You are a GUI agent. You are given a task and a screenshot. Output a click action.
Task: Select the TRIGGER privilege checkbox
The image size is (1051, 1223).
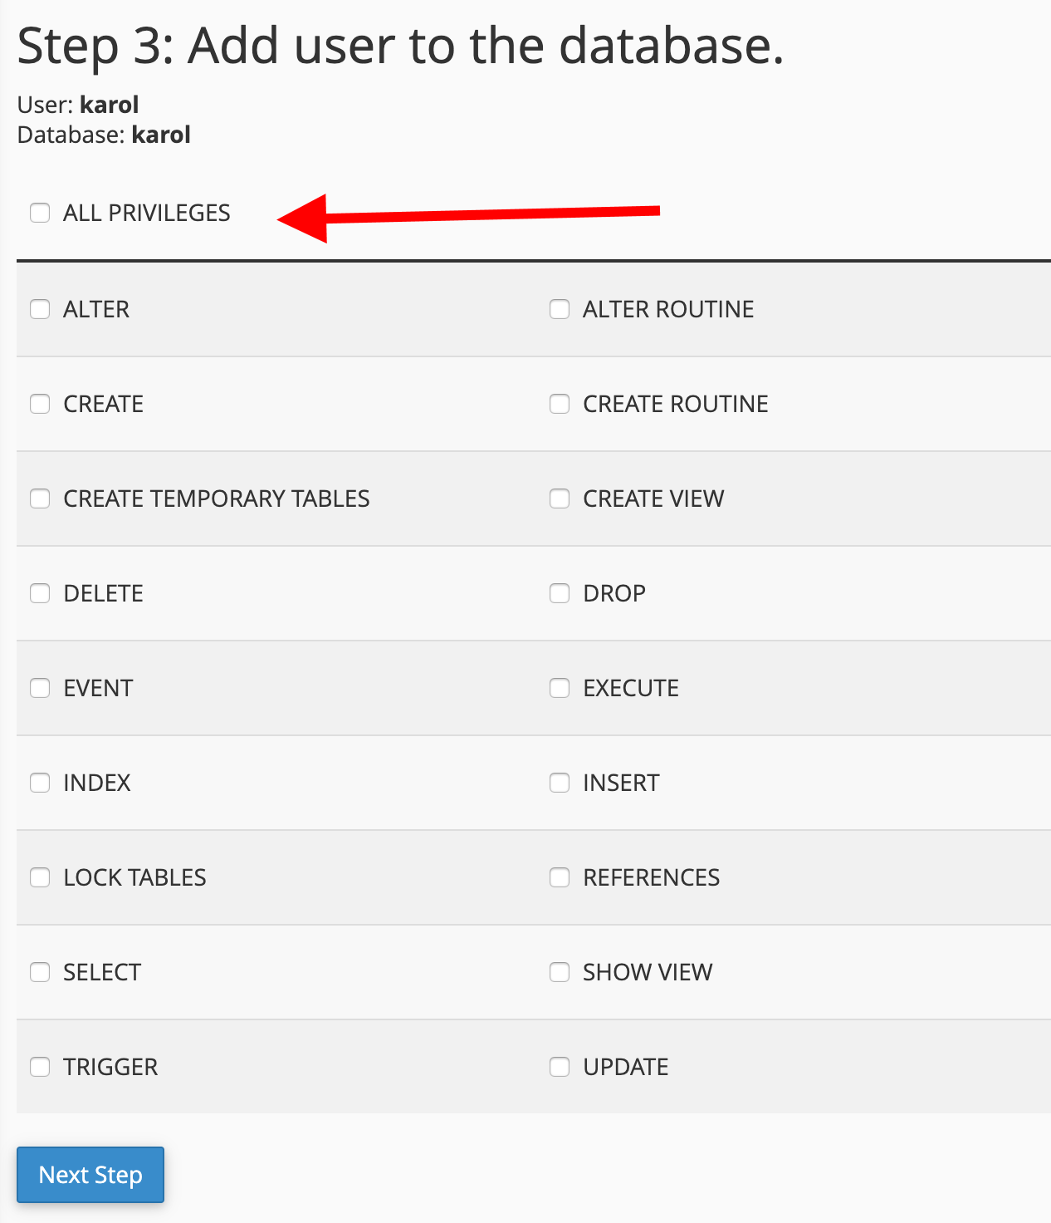[40, 1067]
